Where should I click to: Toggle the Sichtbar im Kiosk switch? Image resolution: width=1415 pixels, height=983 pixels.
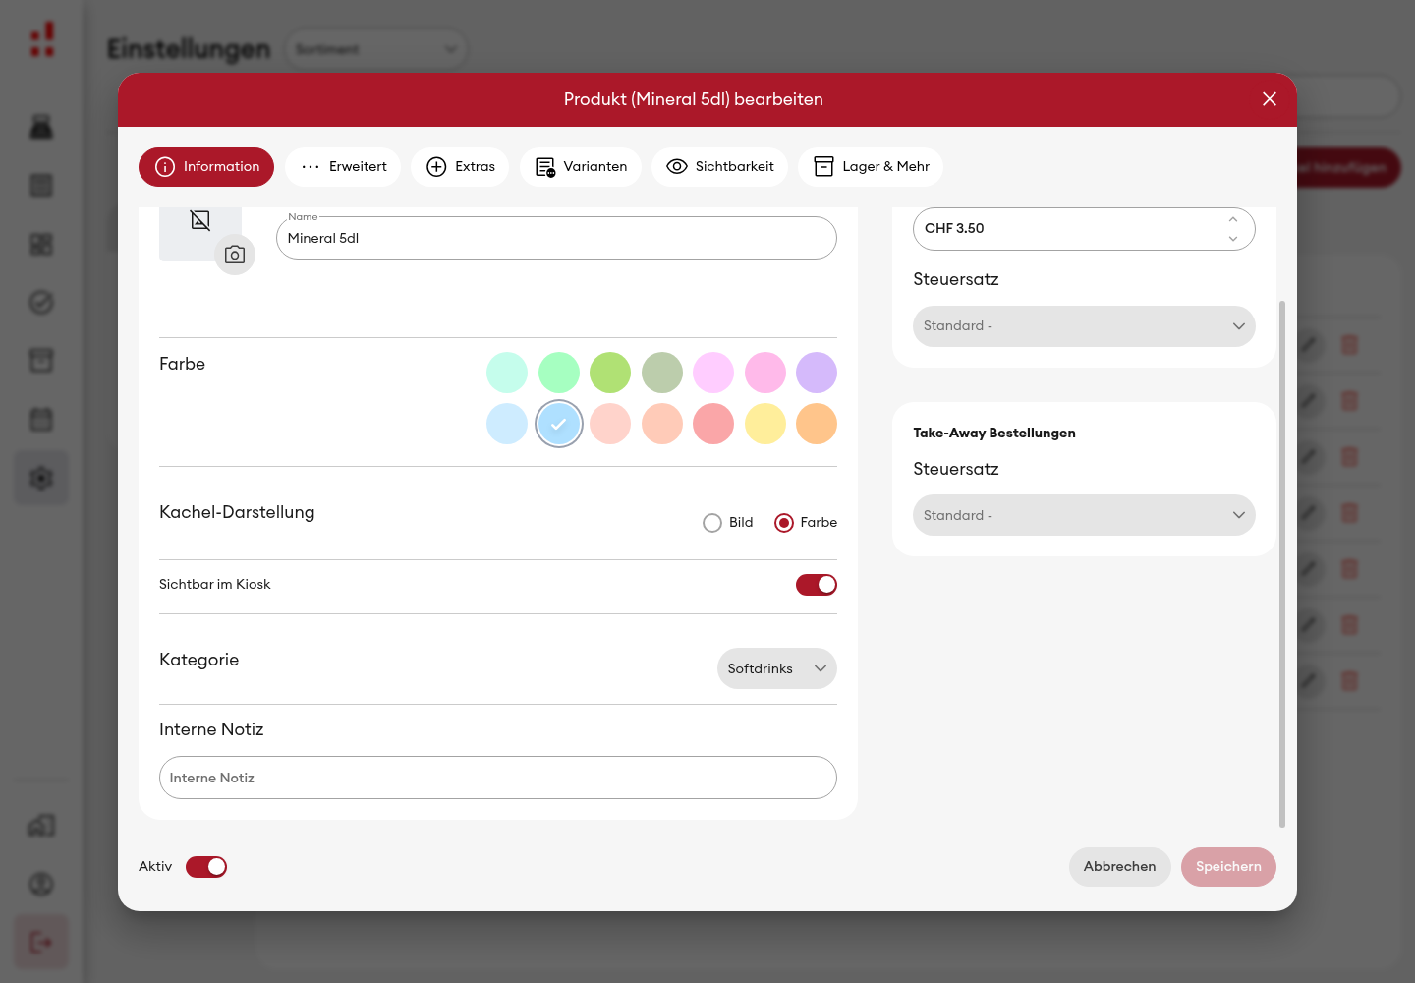click(817, 585)
